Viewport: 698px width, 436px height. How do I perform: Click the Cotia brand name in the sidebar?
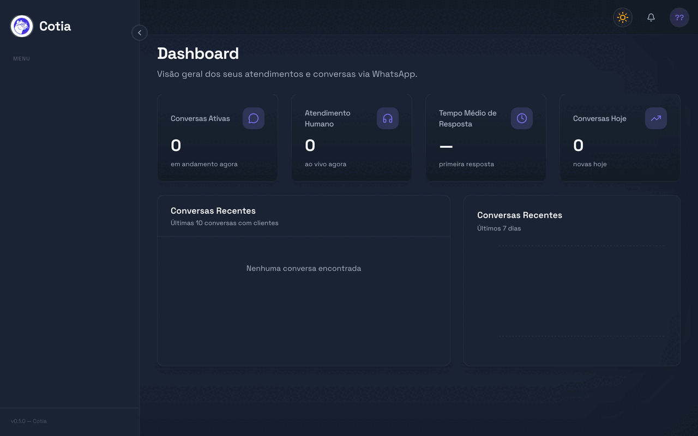(x=55, y=26)
